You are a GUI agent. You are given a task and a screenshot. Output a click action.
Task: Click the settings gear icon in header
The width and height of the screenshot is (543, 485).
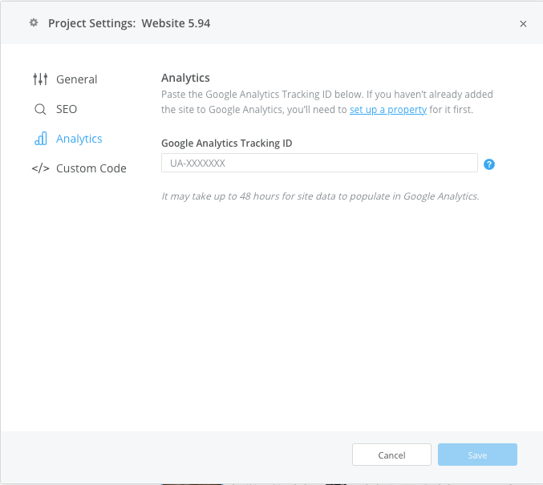point(34,23)
